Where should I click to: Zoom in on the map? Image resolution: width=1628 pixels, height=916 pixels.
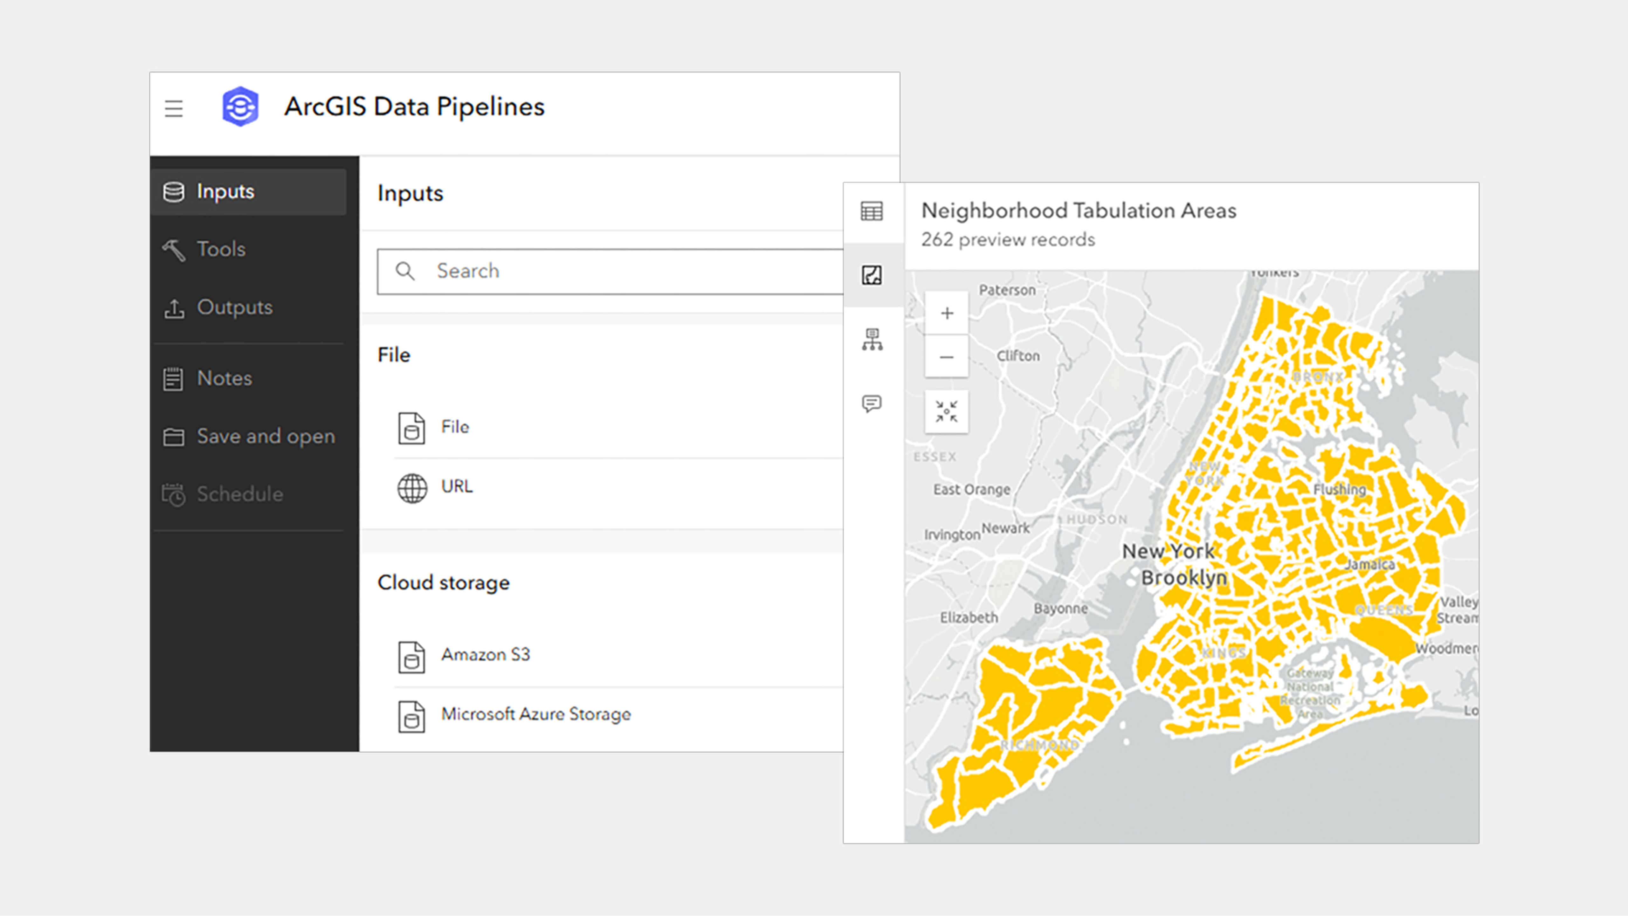tap(947, 313)
